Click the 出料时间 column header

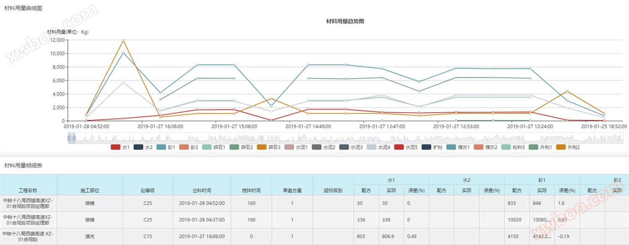[201, 190]
